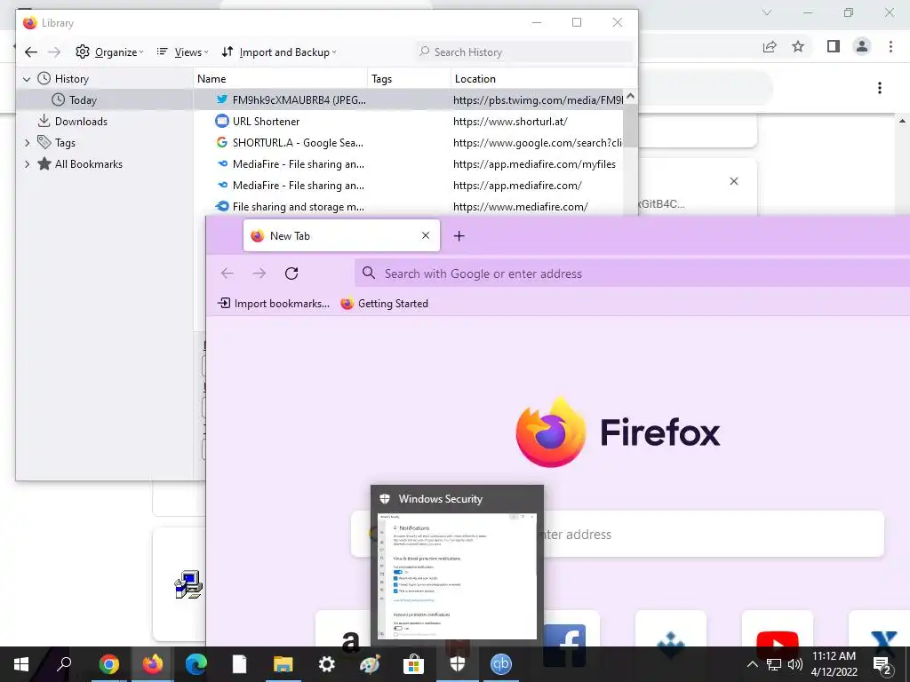The image size is (910, 682).
Task: Close the New Tab tab
Action: coord(426,235)
